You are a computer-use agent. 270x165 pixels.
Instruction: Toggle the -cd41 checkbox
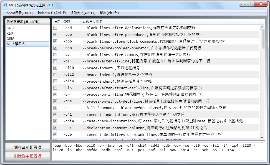coord(55,128)
